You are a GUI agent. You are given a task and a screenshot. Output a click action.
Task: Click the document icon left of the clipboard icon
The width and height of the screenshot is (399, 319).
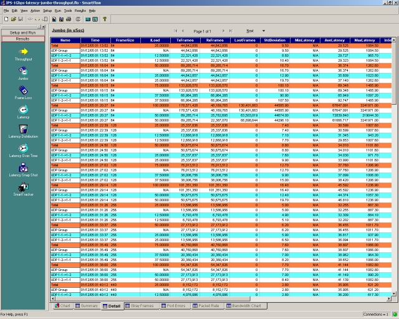pyautogui.click(x=54, y=19)
